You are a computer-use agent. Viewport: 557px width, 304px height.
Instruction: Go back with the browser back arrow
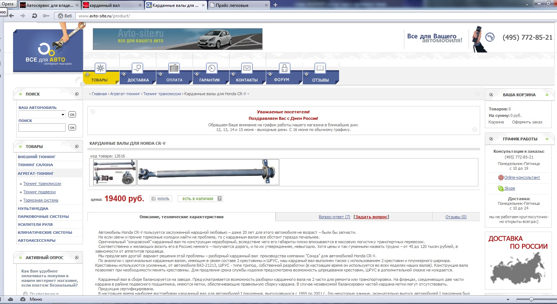tap(12, 16)
